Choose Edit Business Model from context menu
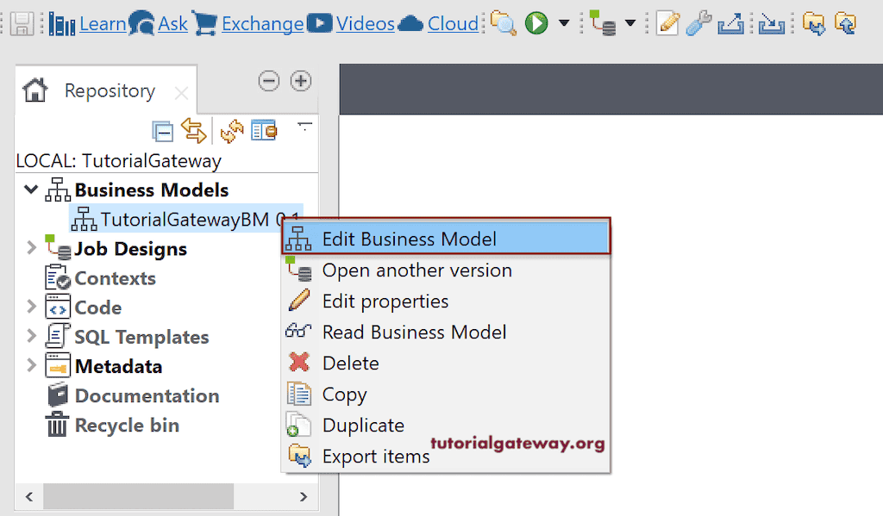 (446, 239)
